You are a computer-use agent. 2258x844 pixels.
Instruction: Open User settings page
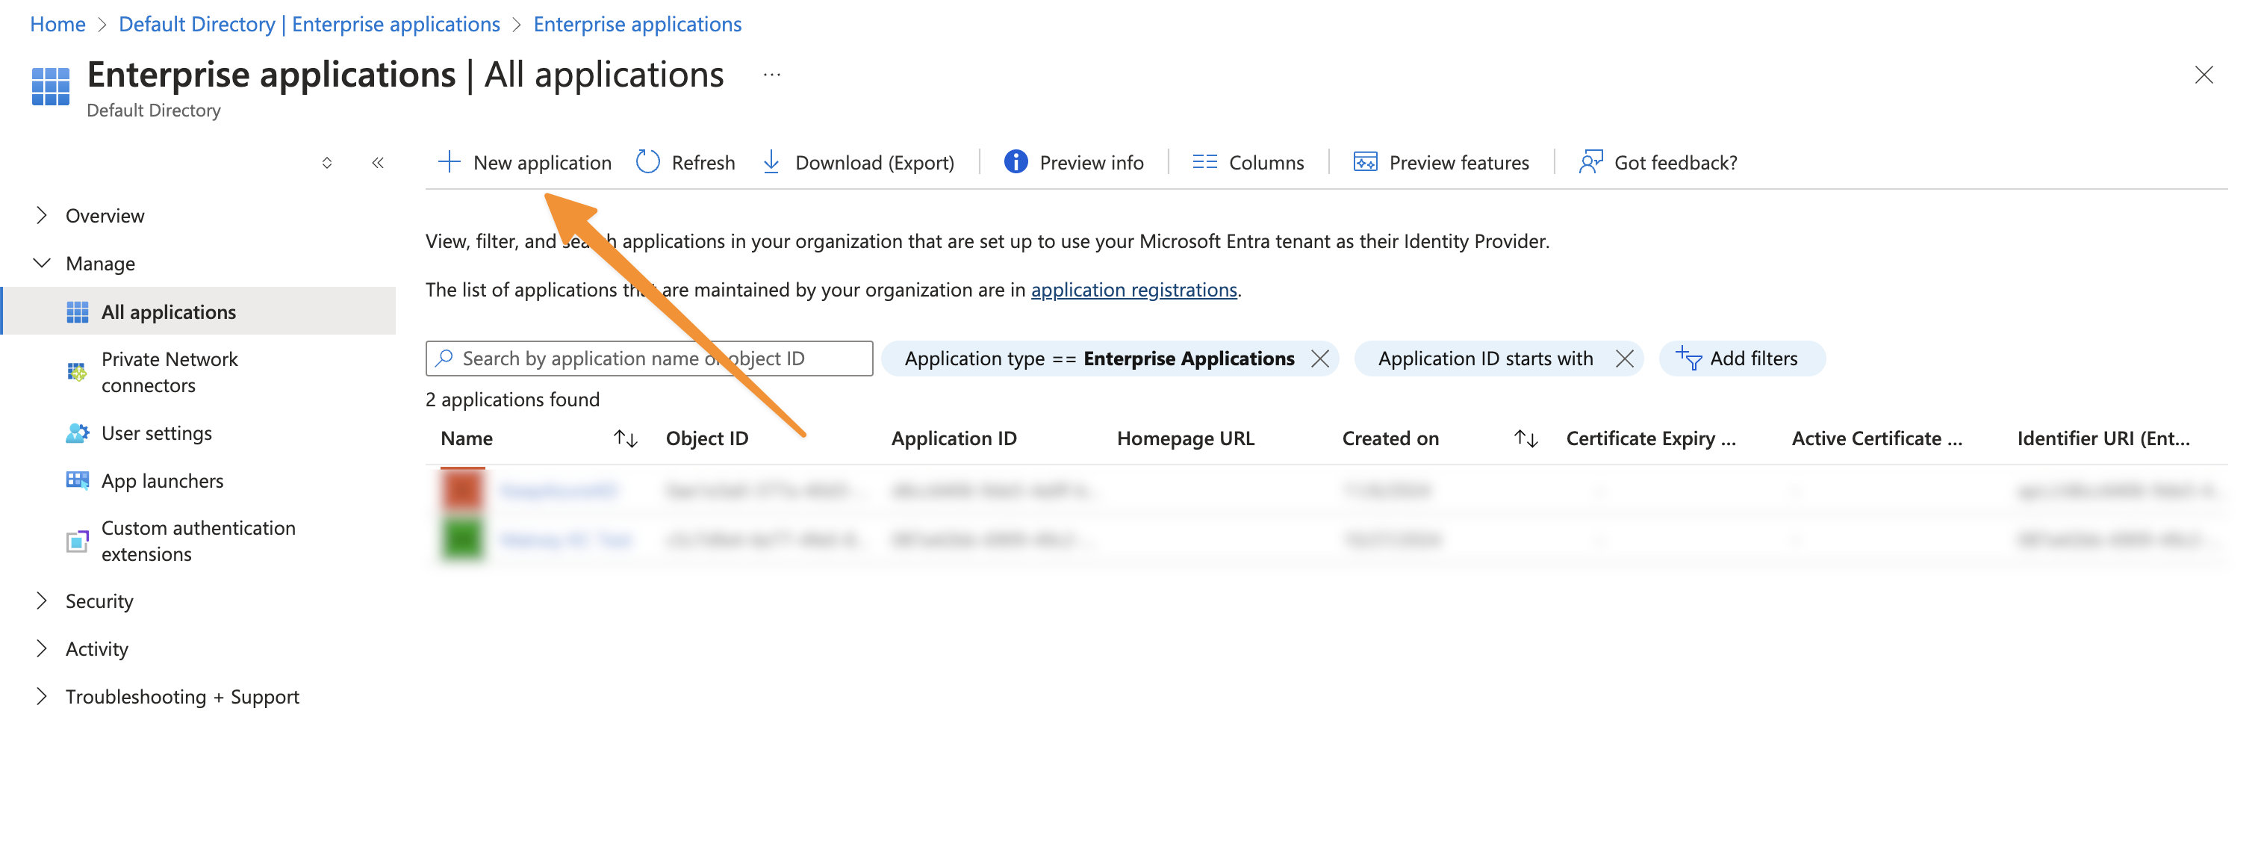point(156,433)
